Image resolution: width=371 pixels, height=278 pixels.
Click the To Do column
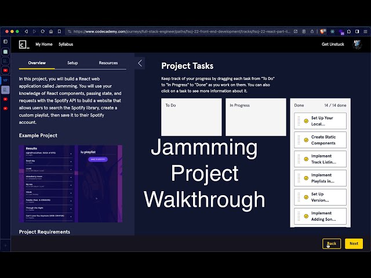tap(191, 117)
